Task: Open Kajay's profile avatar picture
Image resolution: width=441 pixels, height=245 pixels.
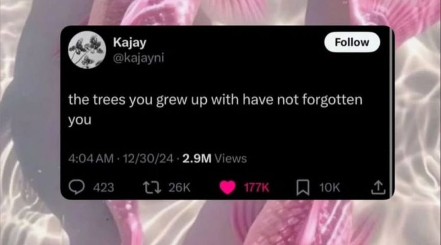Action: (87, 50)
